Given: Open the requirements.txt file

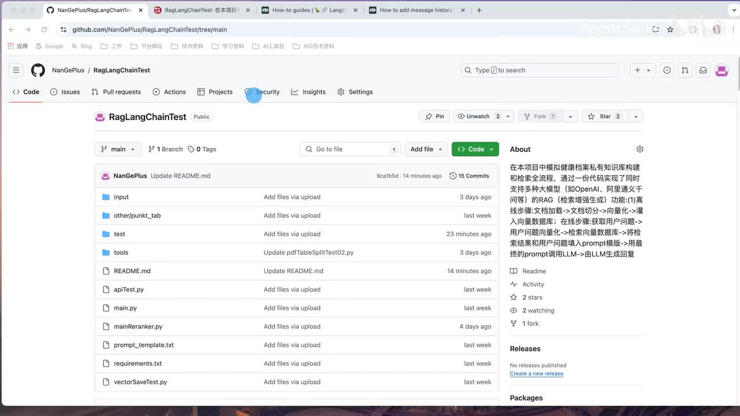Looking at the screenshot, I should (x=138, y=363).
